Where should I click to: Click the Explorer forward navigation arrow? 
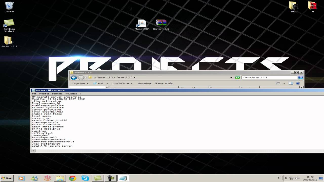81,78
